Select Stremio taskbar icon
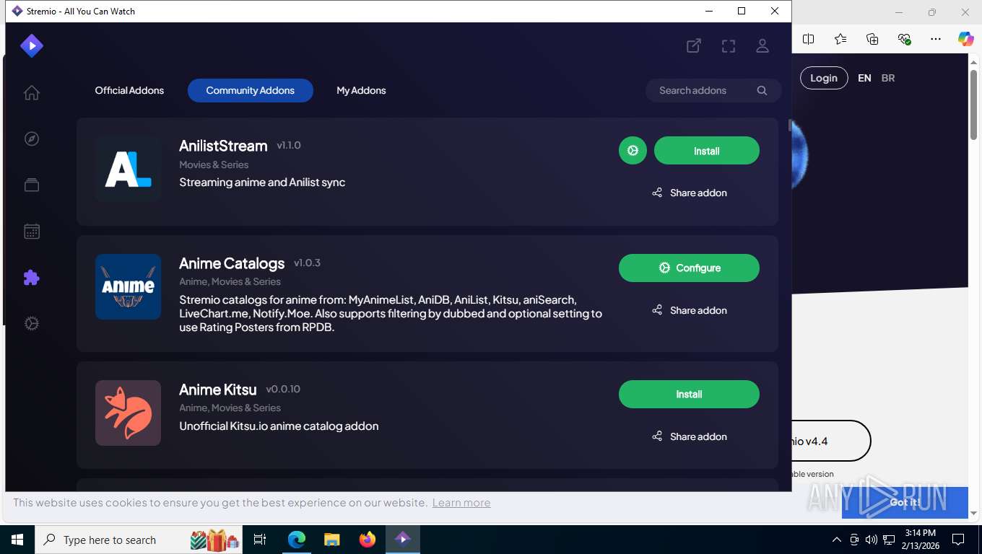The image size is (982, 554). 402,540
